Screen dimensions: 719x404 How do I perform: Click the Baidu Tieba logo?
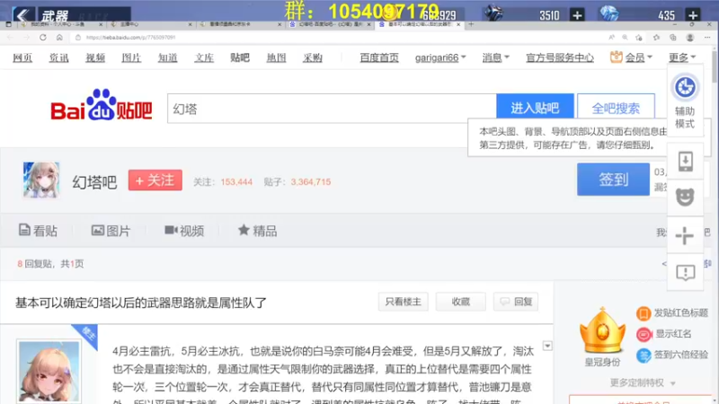coord(102,105)
